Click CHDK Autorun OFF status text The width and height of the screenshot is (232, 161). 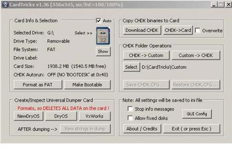point(77,75)
